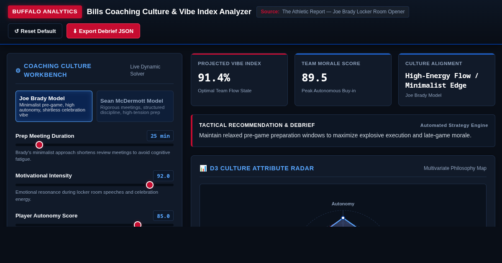This screenshot has width=502, height=263.
Task: Select the Sean McDermott Model option
Action: [x=135, y=106]
